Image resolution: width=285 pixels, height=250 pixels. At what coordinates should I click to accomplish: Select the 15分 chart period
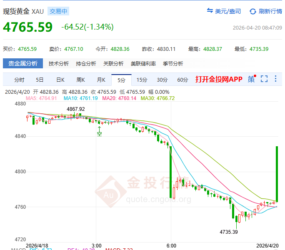142,80
